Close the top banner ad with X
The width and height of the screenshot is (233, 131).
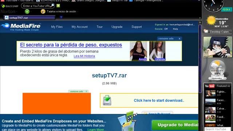click(x=179, y=39)
